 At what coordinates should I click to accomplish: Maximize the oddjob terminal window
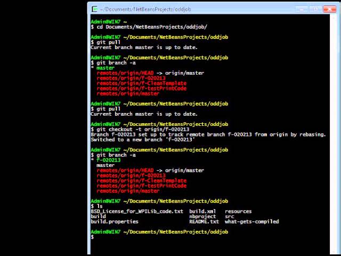315,9
